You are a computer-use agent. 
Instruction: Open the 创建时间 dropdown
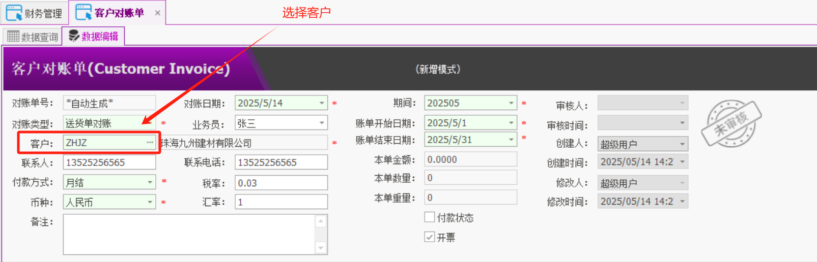pyautogui.click(x=682, y=162)
